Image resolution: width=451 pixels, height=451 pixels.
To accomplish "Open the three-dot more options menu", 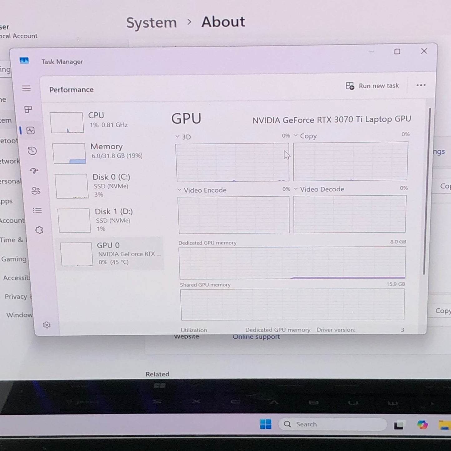I will click(421, 85).
